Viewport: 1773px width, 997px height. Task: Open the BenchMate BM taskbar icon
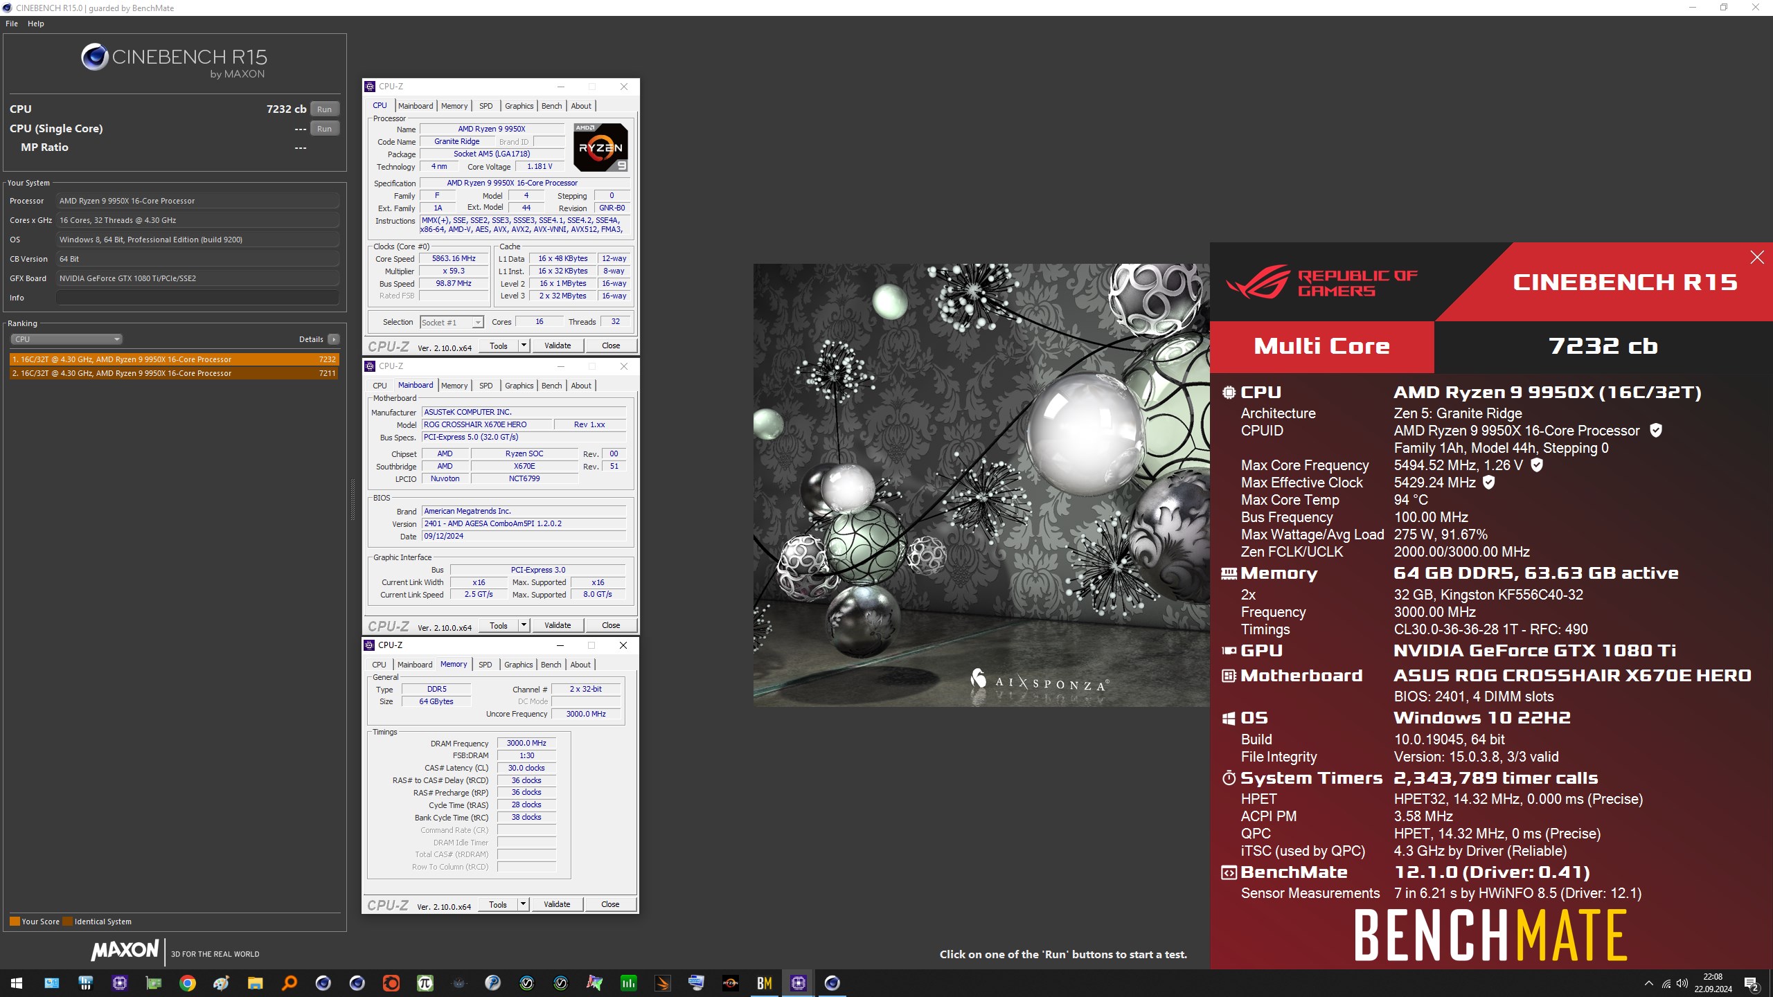(x=764, y=983)
